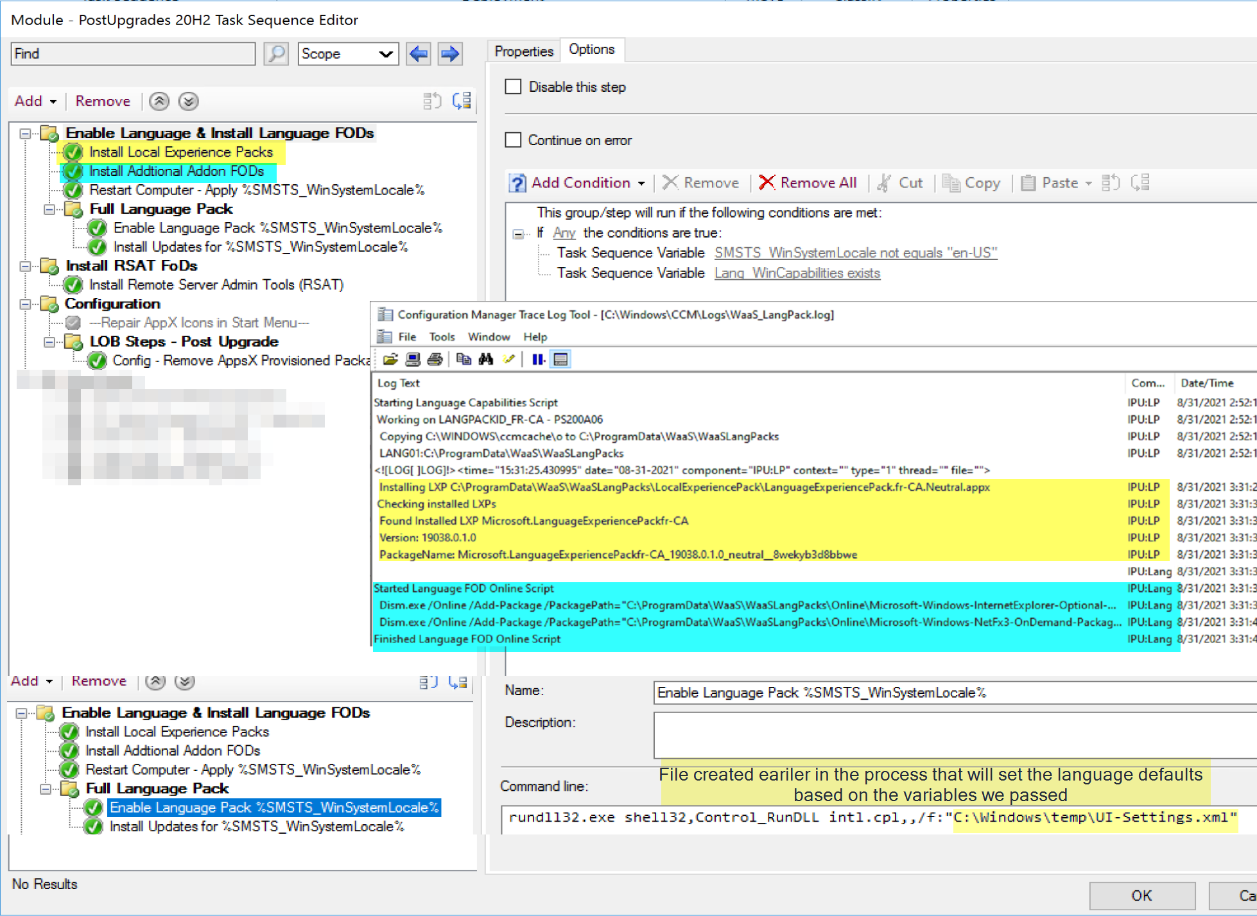The height and width of the screenshot is (916, 1257).
Task: Click the Find binoculars icon in Trace Log Tool
Action: click(486, 359)
